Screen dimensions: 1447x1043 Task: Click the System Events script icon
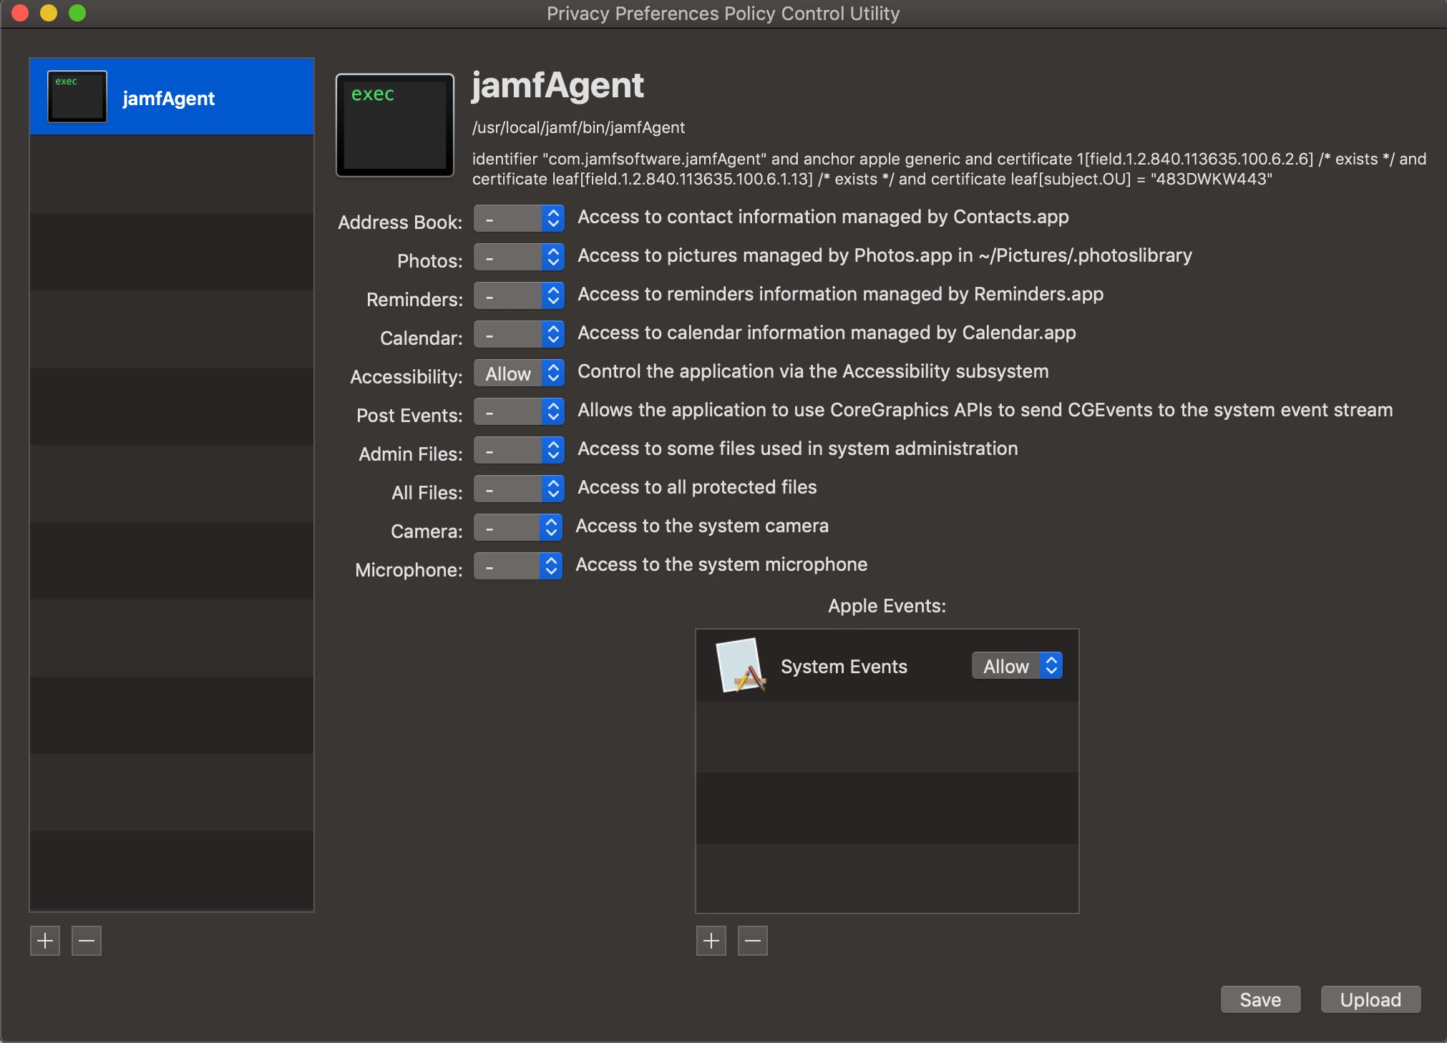[740, 666]
